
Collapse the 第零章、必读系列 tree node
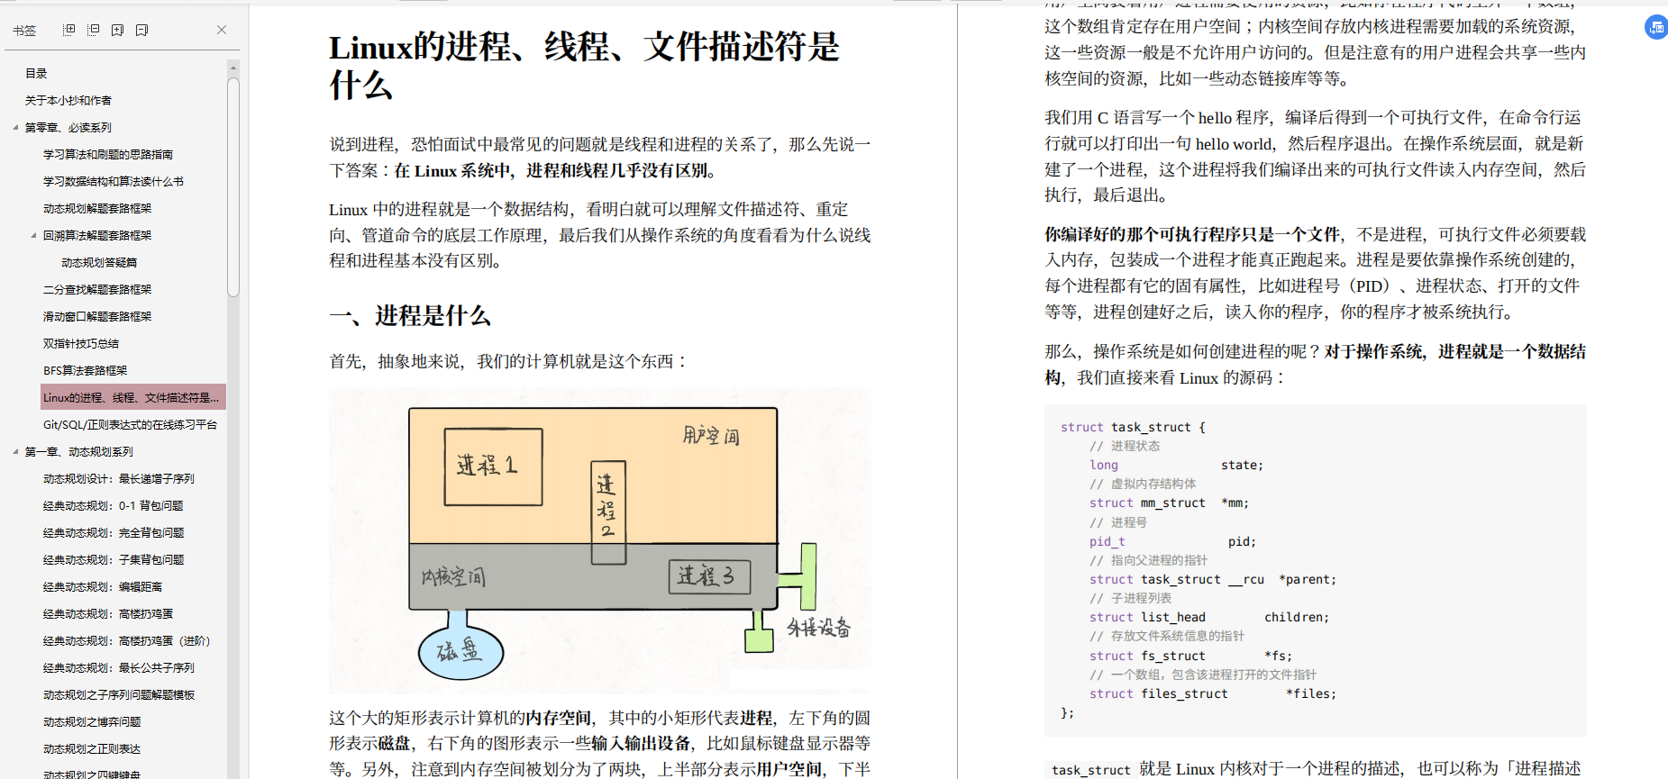click(x=15, y=127)
